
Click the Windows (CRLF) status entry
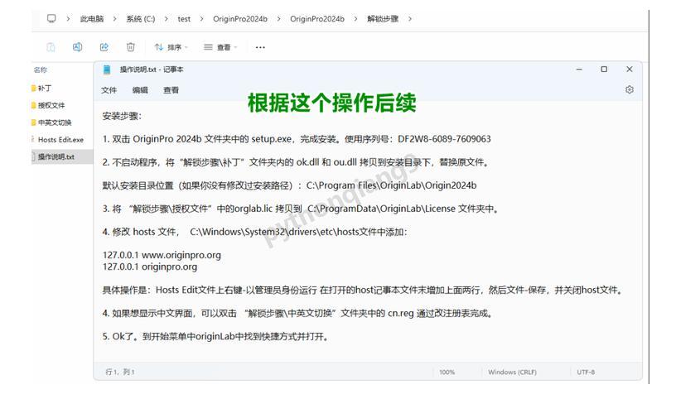tap(512, 372)
